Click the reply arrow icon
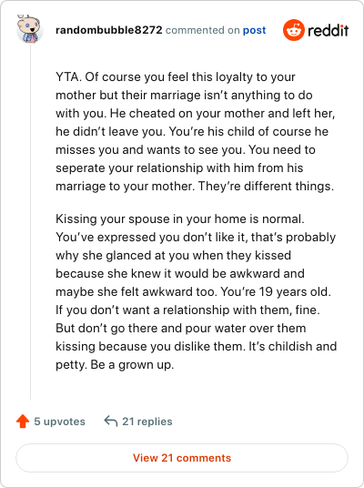The width and height of the screenshot is (364, 488). tap(110, 421)
